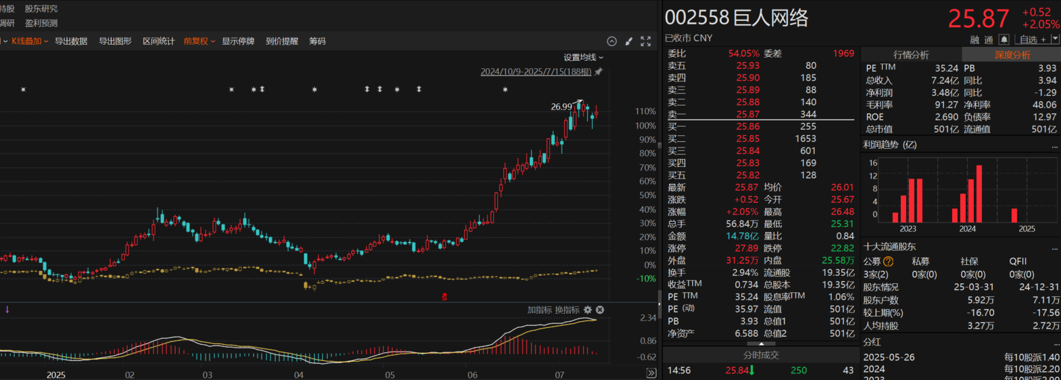
Task: Open the K线叠加 overlay dropdown
Action: pos(30,41)
